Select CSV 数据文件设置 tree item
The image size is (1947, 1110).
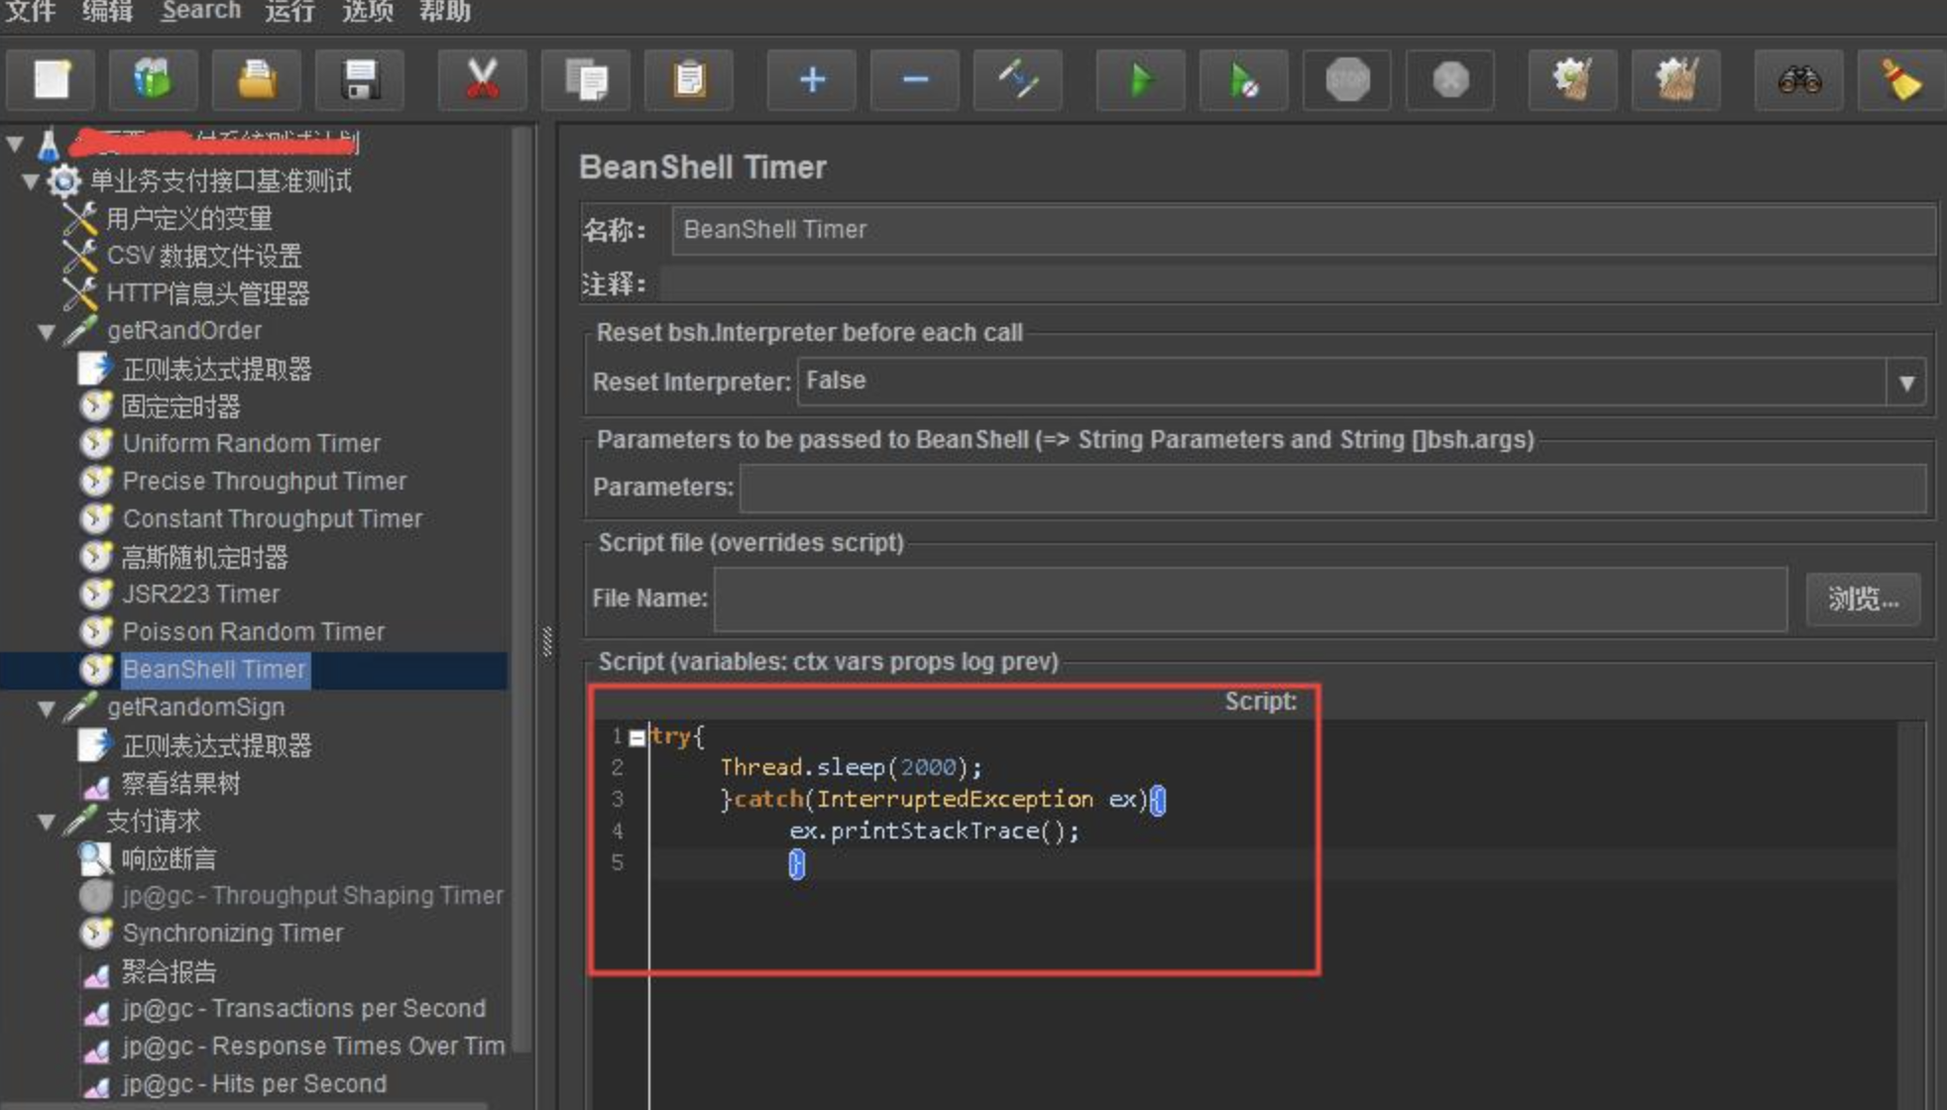click(x=204, y=257)
